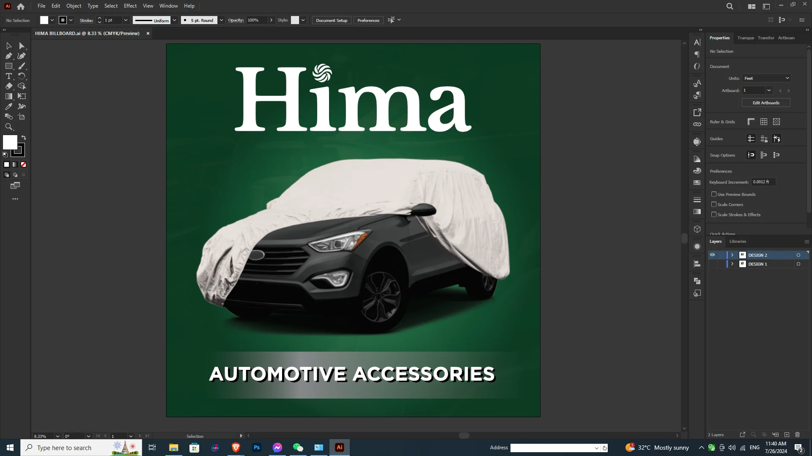The image size is (812, 456).
Task: Click the Search icon in the title bar
Action: point(730,6)
